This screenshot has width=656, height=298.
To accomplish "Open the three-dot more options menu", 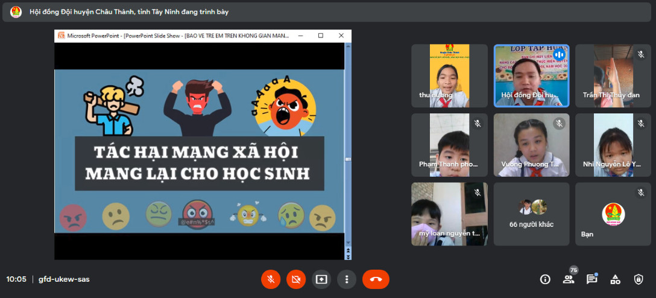I will tap(347, 279).
